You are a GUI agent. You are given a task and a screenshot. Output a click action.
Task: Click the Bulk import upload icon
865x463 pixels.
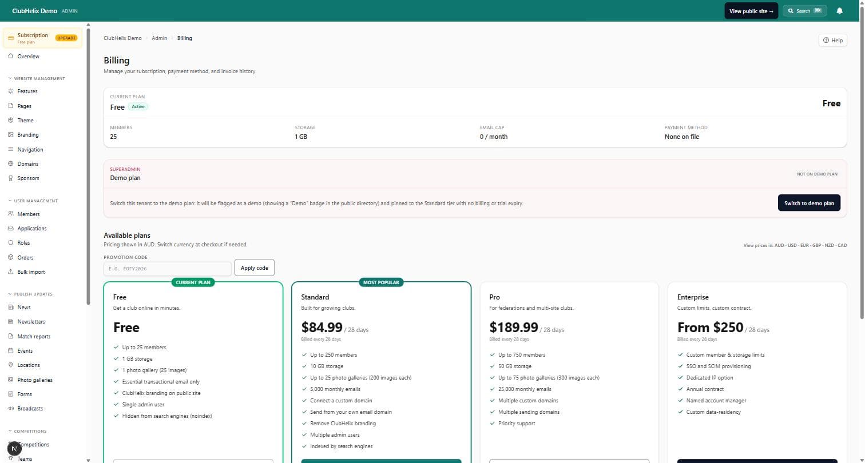pyautogui.click(x=11, y=272)
